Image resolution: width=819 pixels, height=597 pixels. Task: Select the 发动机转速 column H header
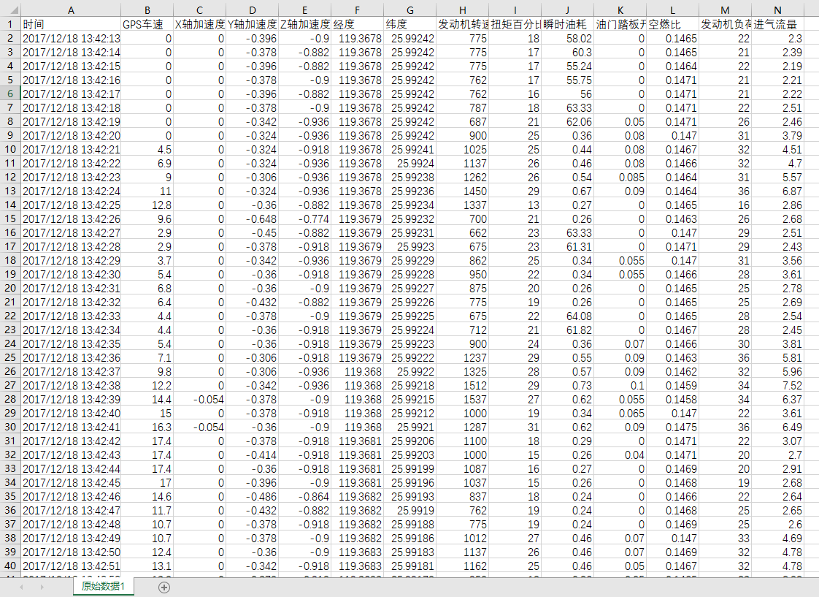462,10
